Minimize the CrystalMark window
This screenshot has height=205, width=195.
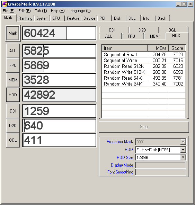[178, 4]
